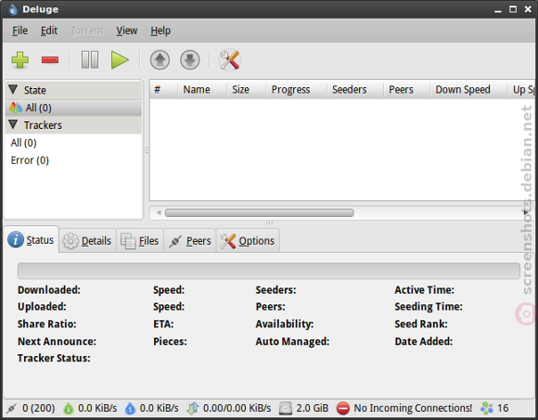Click the green Add Torrent plus icon
The image size is (538, 420).
19,60
